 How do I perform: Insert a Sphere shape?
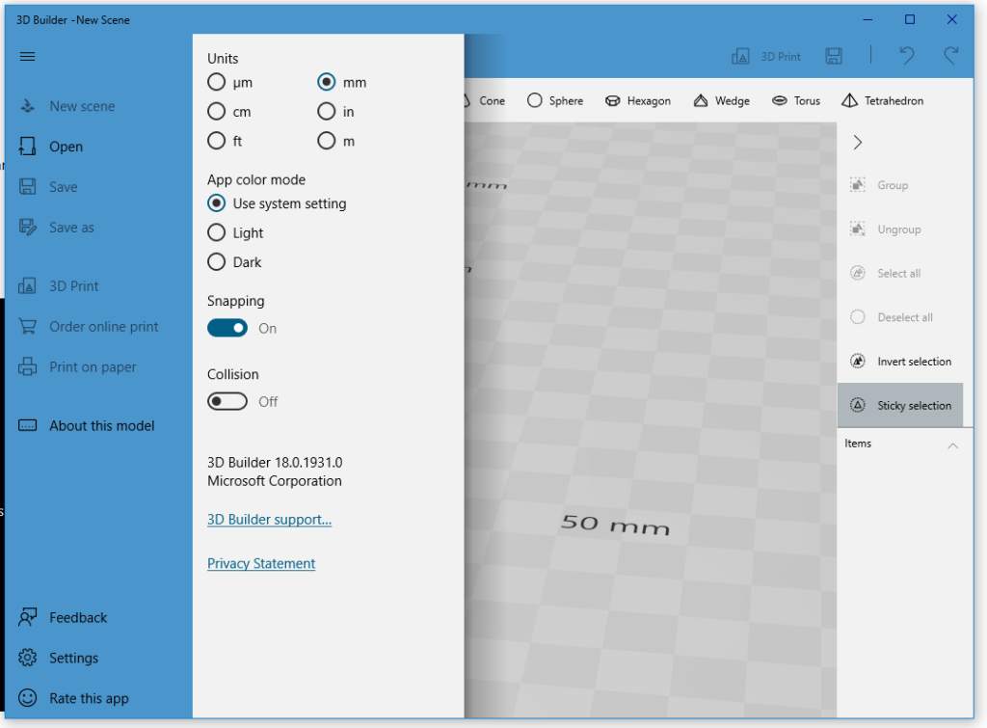click(x=555, y=100)
